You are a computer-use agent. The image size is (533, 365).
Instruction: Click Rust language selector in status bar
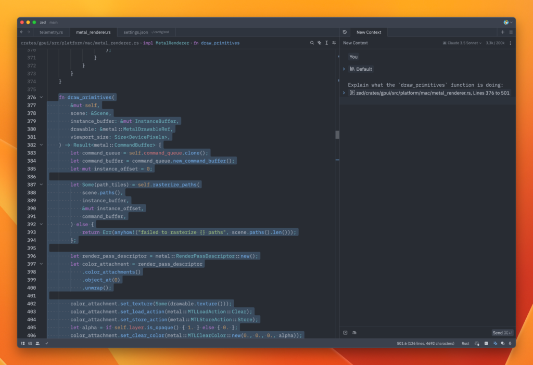(465, 343)
